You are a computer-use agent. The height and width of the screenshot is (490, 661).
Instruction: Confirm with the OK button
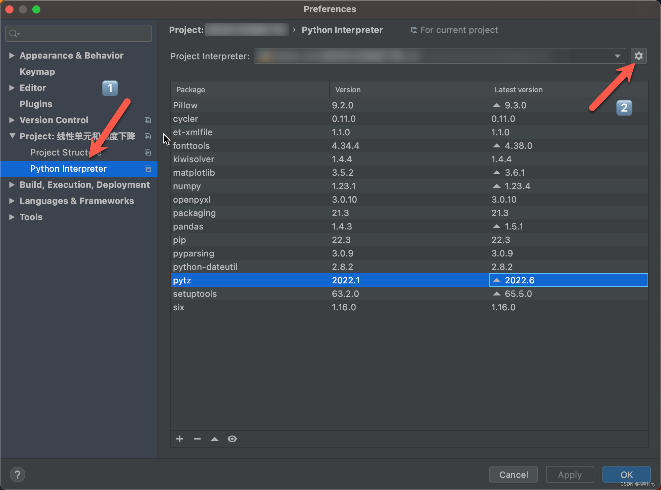click(x=626, y=475)
